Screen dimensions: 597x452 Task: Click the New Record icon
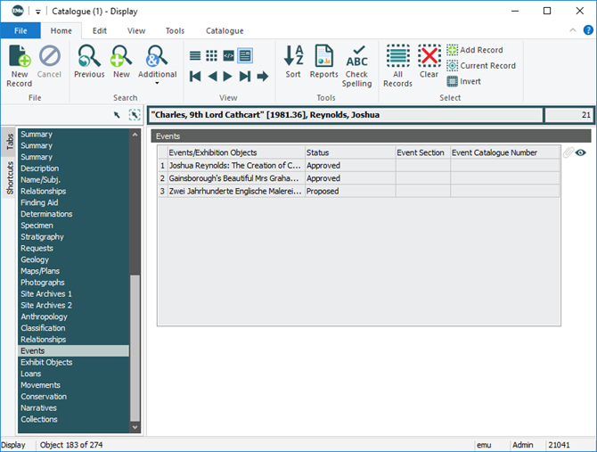[19, 65]
